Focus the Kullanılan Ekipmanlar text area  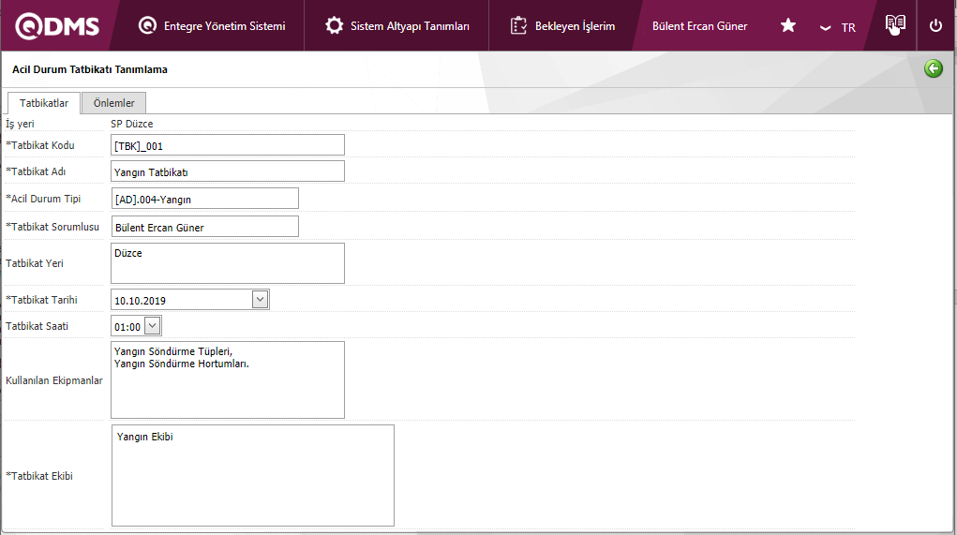click(x=228, y=379)
